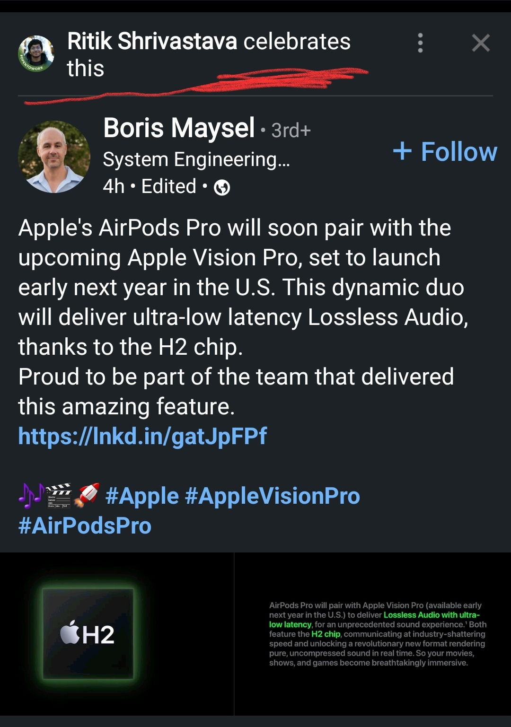Tap the 3rd+ connection degree label

(291, 130)
